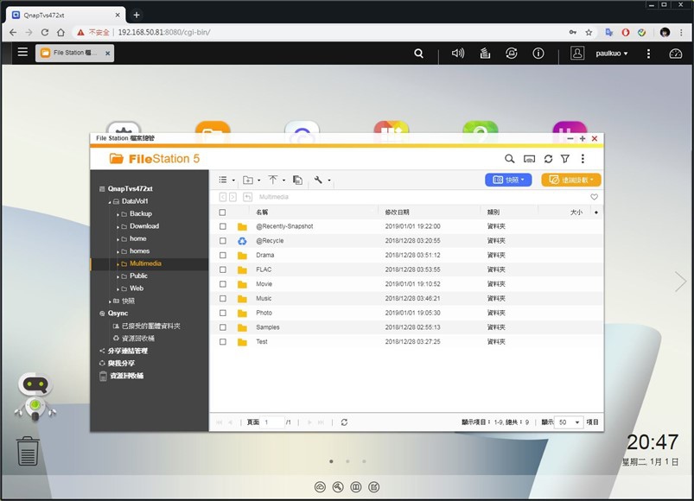Open File Station three-dot more settings
Screen dimensions: 694x501
[x=583, y=159]
